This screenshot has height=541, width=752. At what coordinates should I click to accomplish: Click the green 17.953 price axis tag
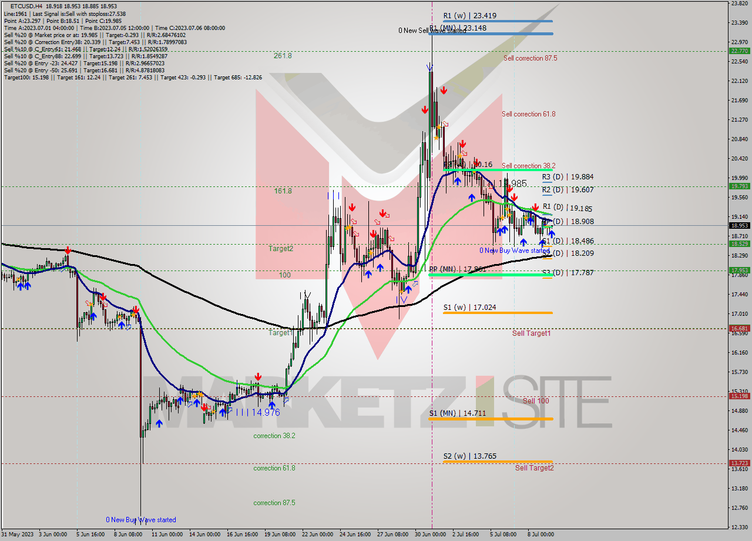tap(739, 270)
